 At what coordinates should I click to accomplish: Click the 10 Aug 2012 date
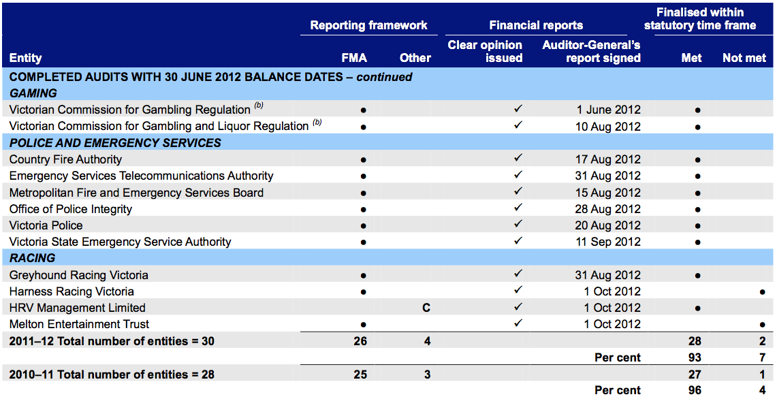(608, 127)
